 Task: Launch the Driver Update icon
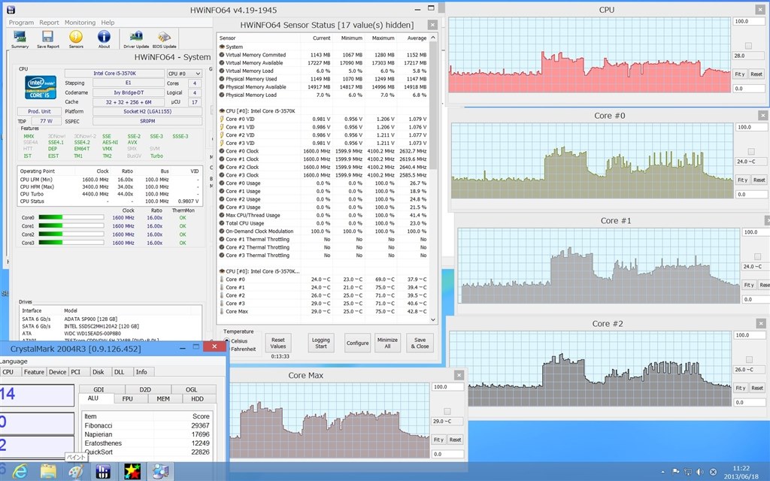(136, 39)
